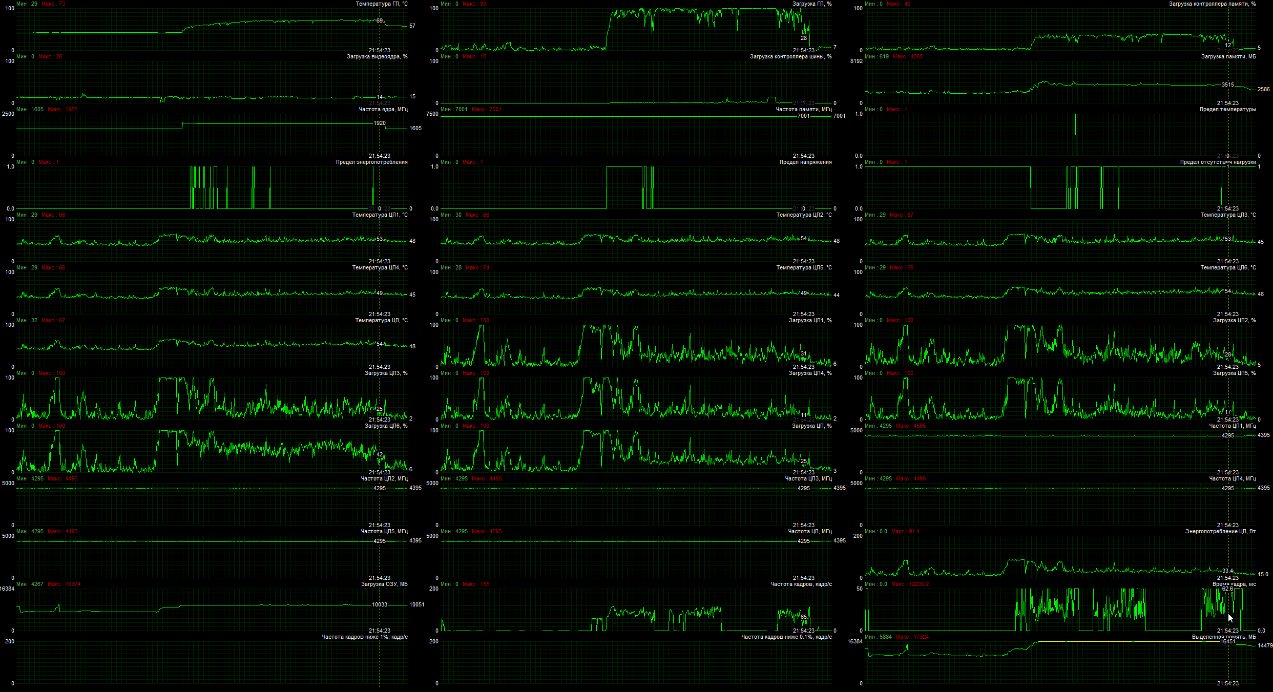Click the 'Предел напряжения' graph title
Viewport: 1273px width, 692px height.
click(806, 162)
